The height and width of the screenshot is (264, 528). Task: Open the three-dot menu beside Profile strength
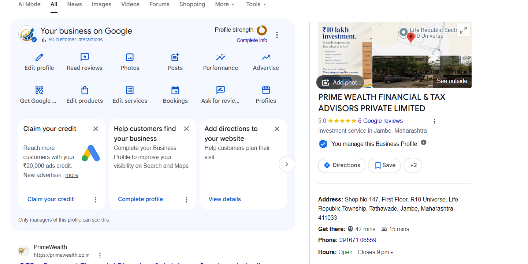point(277,35)
